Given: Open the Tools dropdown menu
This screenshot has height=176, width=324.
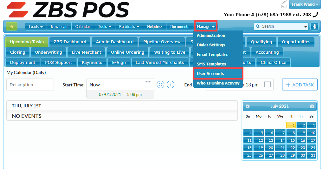Looking at the screenshot, I should [x=105, y=26].
